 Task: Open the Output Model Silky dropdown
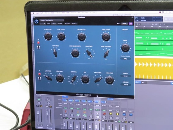tap(125, 59)
